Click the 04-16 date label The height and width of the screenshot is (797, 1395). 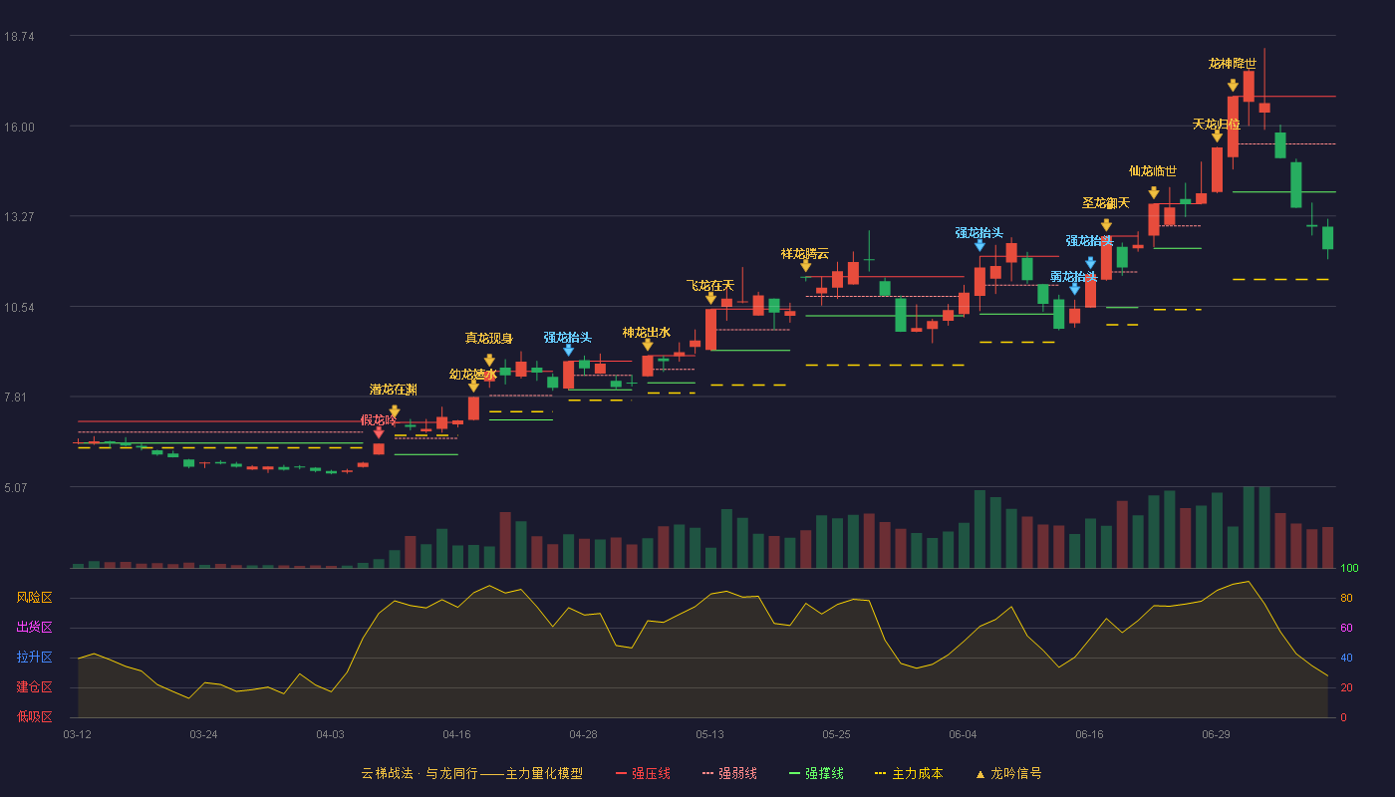pos(456,734)
